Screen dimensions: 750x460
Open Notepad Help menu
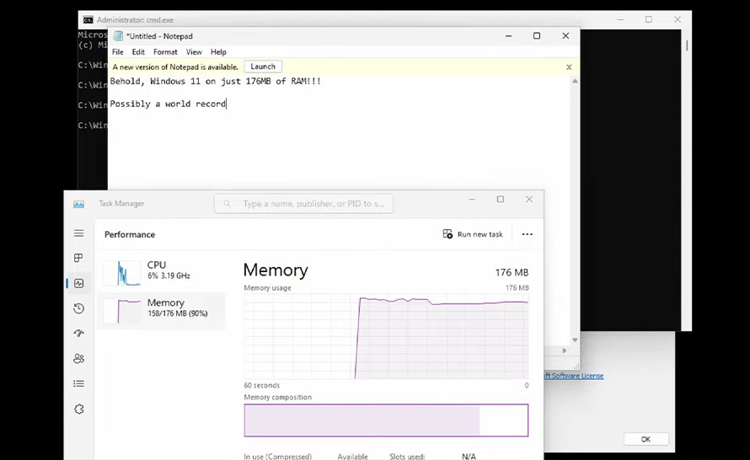point(218,51)
